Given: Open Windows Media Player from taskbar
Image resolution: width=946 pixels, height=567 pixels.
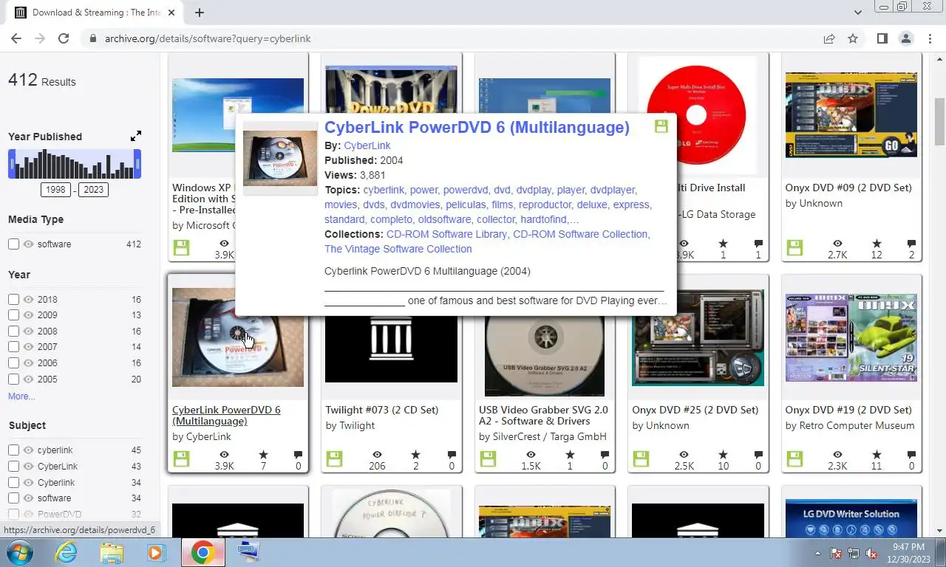Looking at the screenshot, I should click(x=156, y=552).
